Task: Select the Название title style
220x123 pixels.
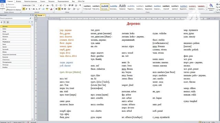Action: pyautogui.click(x=122, y=7)
